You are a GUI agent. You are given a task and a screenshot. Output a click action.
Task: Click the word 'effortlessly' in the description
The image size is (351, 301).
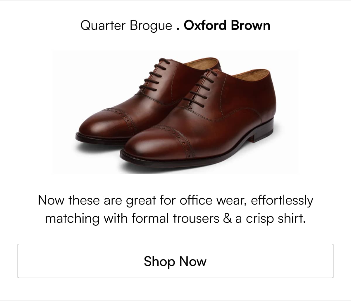pos(282,201)
